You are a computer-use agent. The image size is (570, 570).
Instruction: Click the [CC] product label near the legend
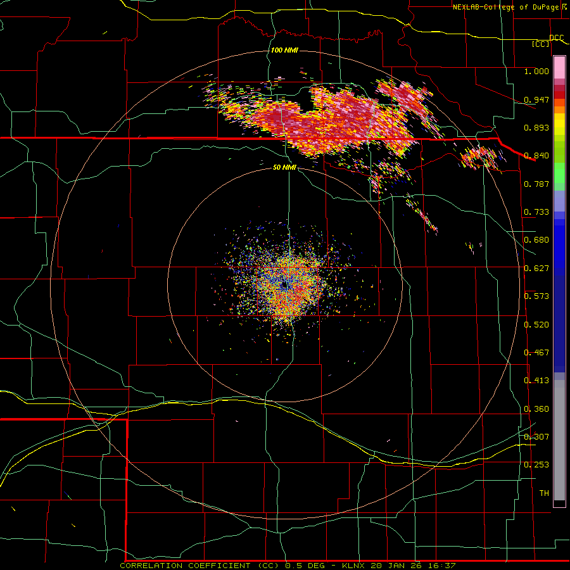tap(541, 44)
